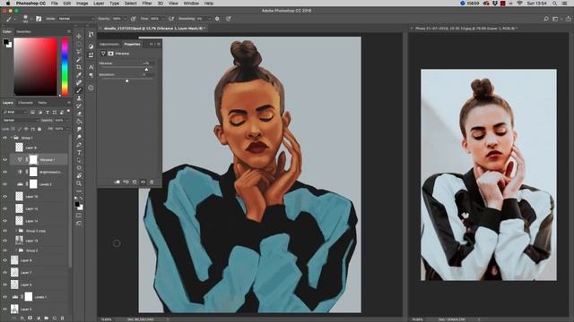Click the trash icon in Layers panel

pyautogui.click(x=62, y=318)
